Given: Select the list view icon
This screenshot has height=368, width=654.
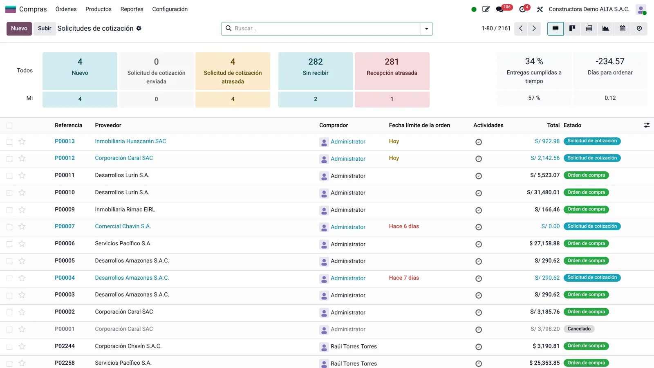Looking at the screenshot, I should tap(555, 29).
